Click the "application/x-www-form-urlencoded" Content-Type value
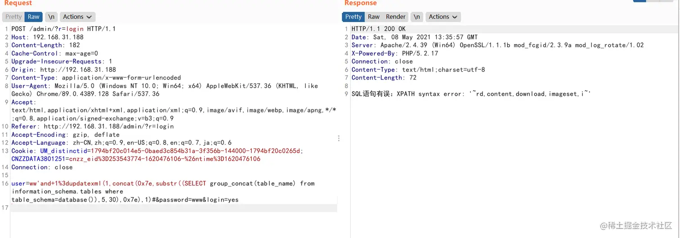The height and width of the screenshot is (238, 680). coord(121,77)
